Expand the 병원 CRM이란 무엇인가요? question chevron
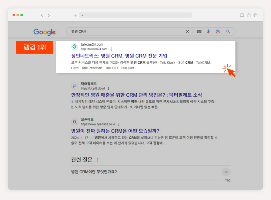The height and width of the screenshot is (200, 271). coord(226,172)
